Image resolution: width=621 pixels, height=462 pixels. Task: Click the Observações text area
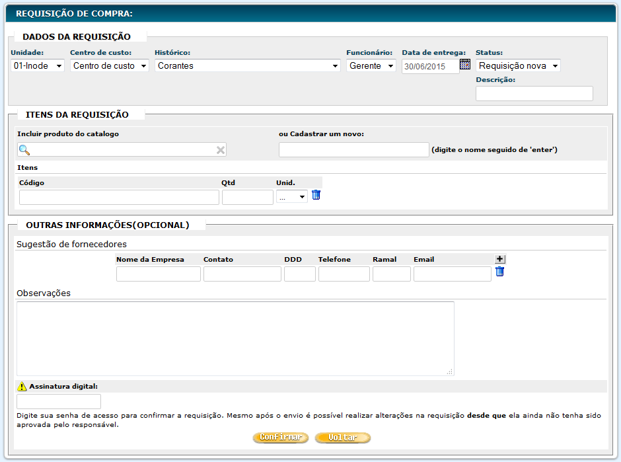coord(235,338)
